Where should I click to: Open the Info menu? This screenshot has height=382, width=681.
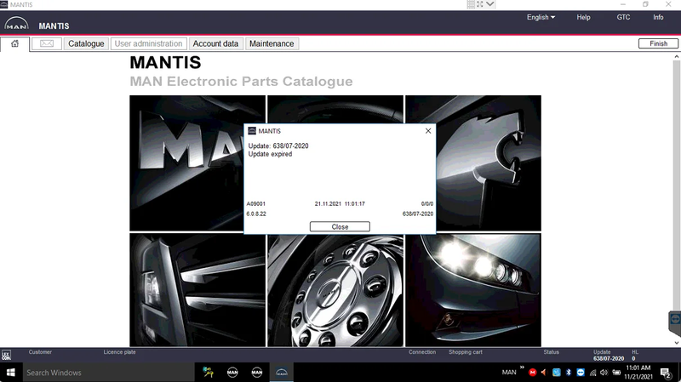(658, 17)
